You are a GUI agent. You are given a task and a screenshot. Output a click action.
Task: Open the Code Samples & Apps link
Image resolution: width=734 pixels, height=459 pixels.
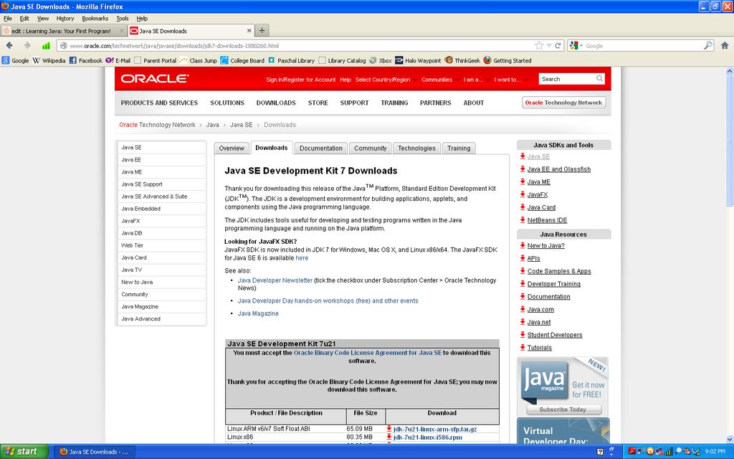[559, 271]
